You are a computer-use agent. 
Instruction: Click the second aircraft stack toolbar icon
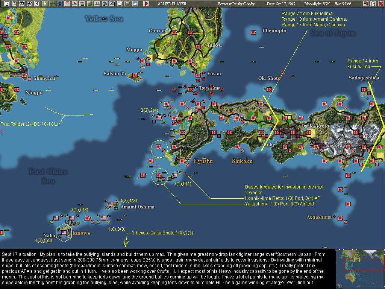(30, 3)
